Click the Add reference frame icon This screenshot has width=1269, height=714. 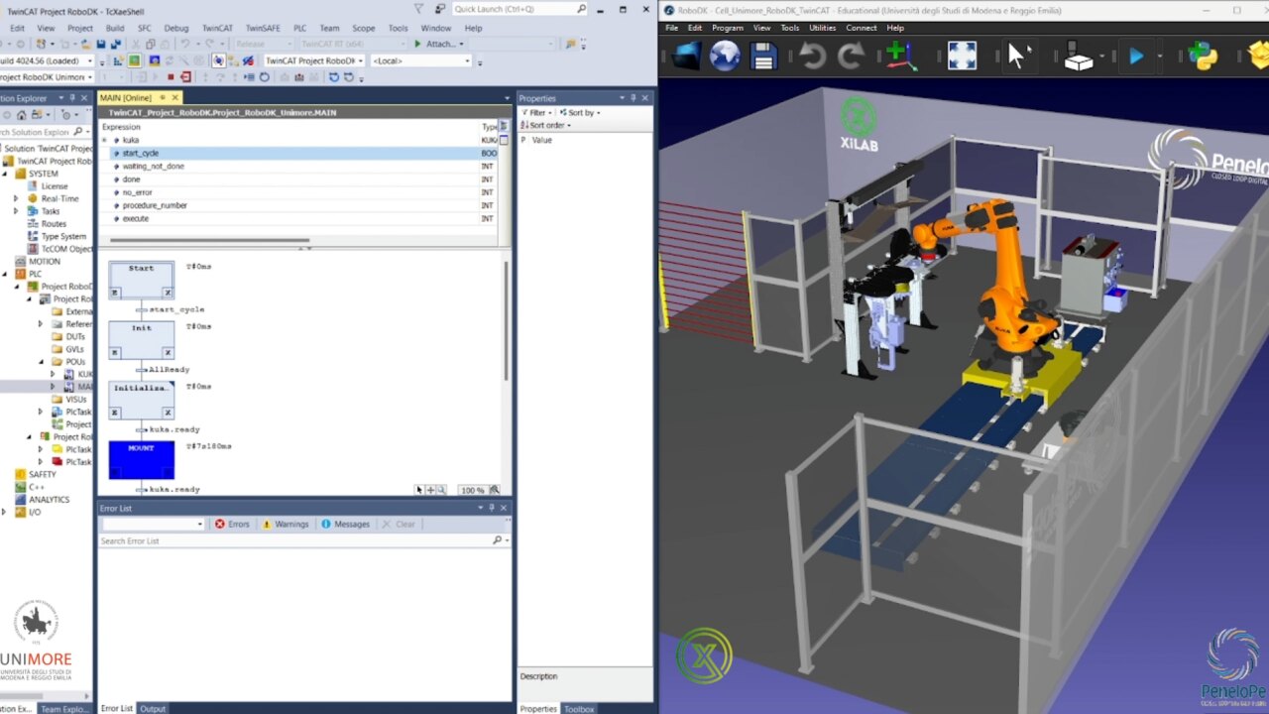900,57
